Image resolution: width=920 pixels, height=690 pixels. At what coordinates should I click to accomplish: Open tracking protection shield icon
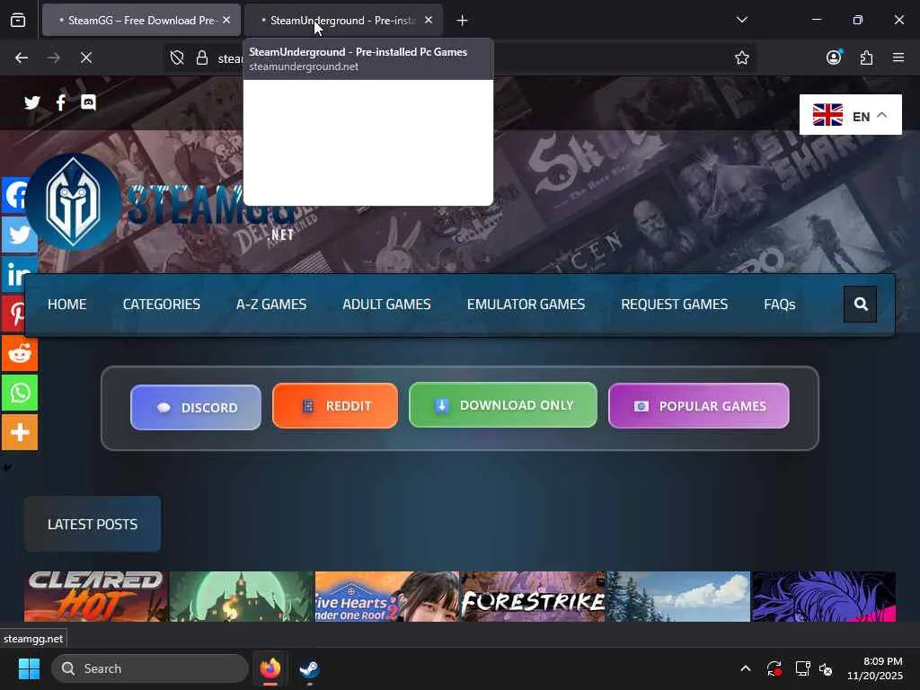click(177, 57)
